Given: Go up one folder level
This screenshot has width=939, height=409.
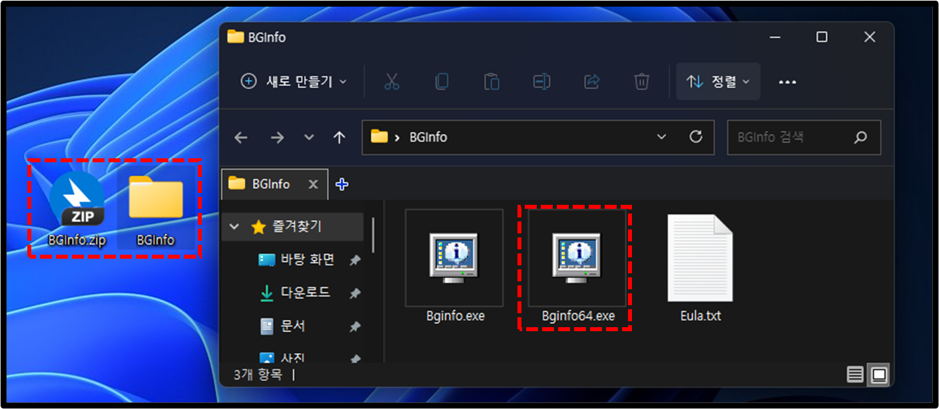Looking at the screenshot, I should pyautogui.click(x=340, y=138).
